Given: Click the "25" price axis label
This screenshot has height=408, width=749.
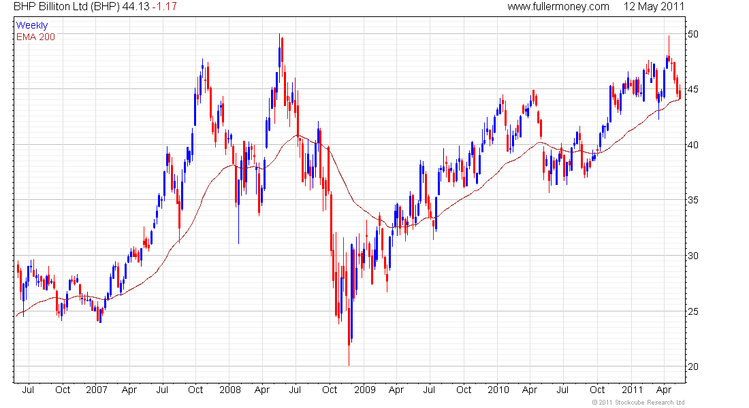Looking at the screenshot, I should pos(692,311).
